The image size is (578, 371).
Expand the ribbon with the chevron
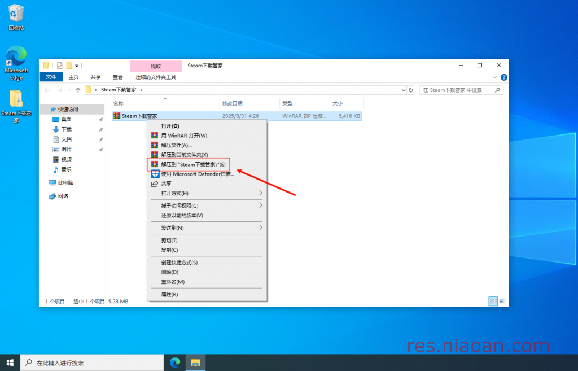coord(494,77)
